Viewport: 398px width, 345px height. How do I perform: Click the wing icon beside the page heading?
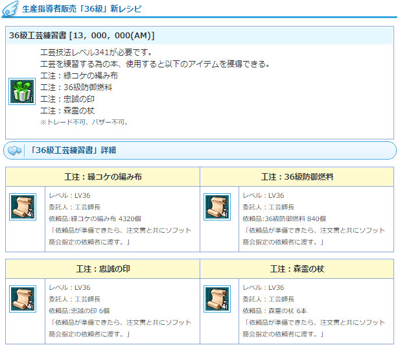point(10,8)
